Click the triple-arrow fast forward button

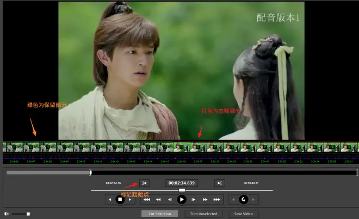click(216, 199)
